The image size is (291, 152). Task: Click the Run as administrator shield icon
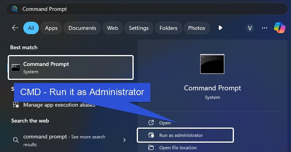151,135
